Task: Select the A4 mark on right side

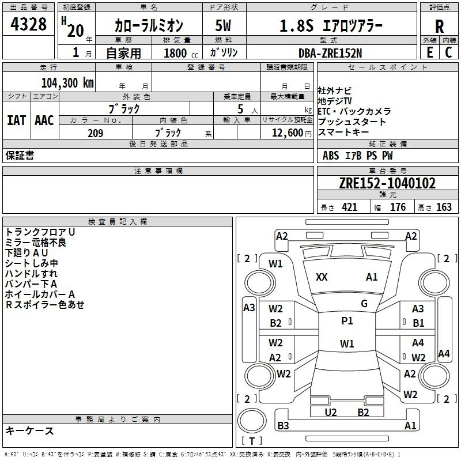Action: point(444,354)
